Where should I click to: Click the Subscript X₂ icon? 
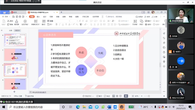(77, 24)
